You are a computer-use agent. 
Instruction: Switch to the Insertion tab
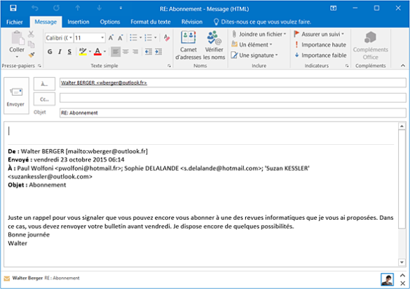(x=78, y=22)
